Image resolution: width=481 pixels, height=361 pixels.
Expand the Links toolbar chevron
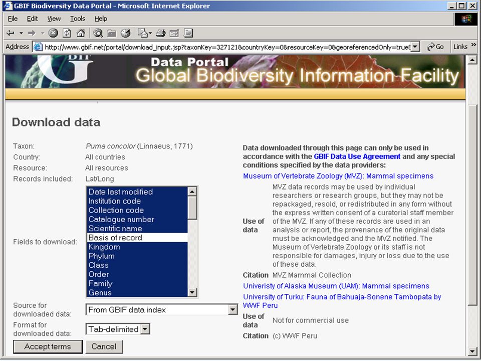point(473,45)
